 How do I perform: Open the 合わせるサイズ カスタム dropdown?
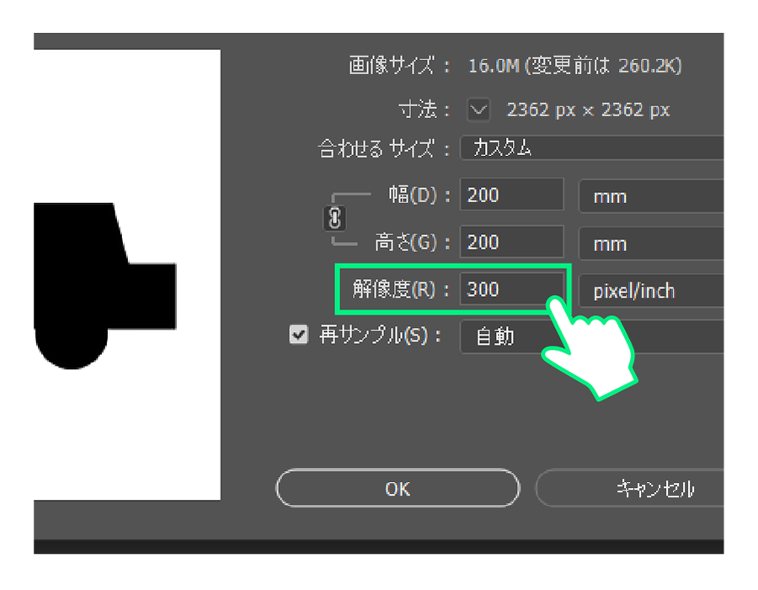tap(592, 147)
